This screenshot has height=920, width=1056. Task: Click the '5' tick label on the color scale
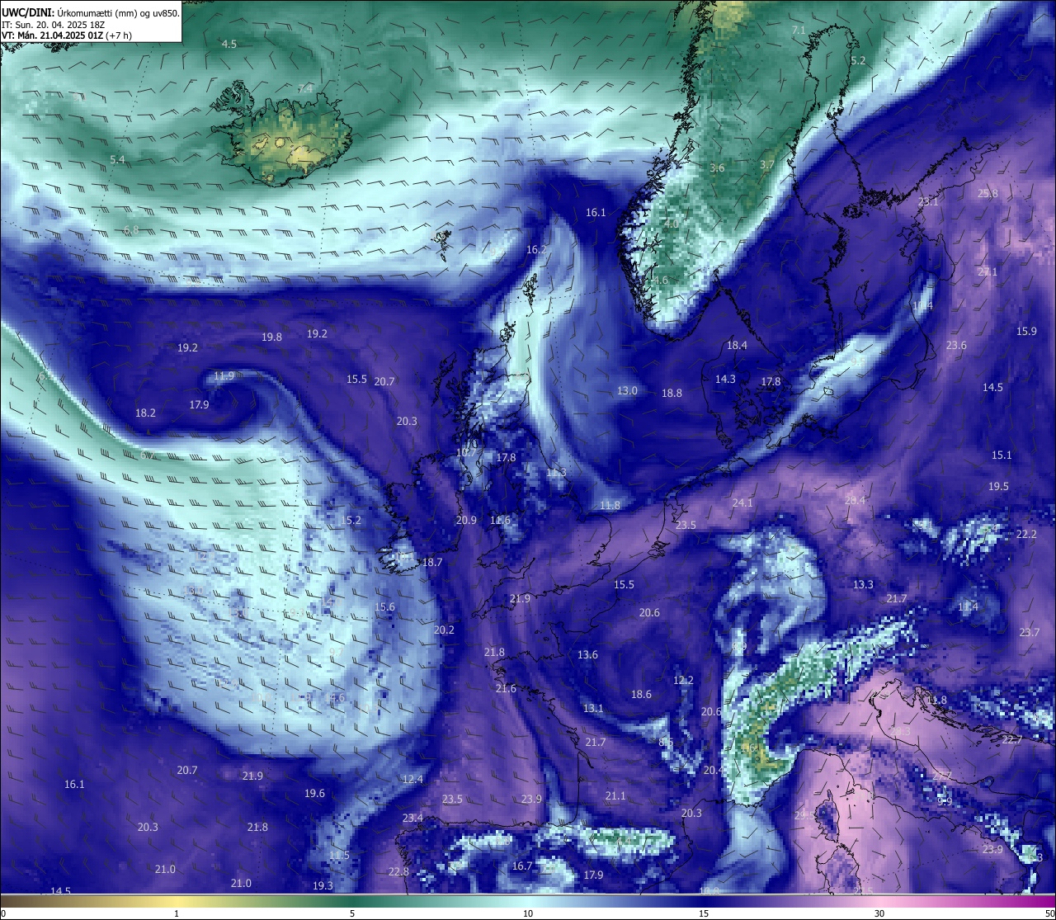coord(352,913)
